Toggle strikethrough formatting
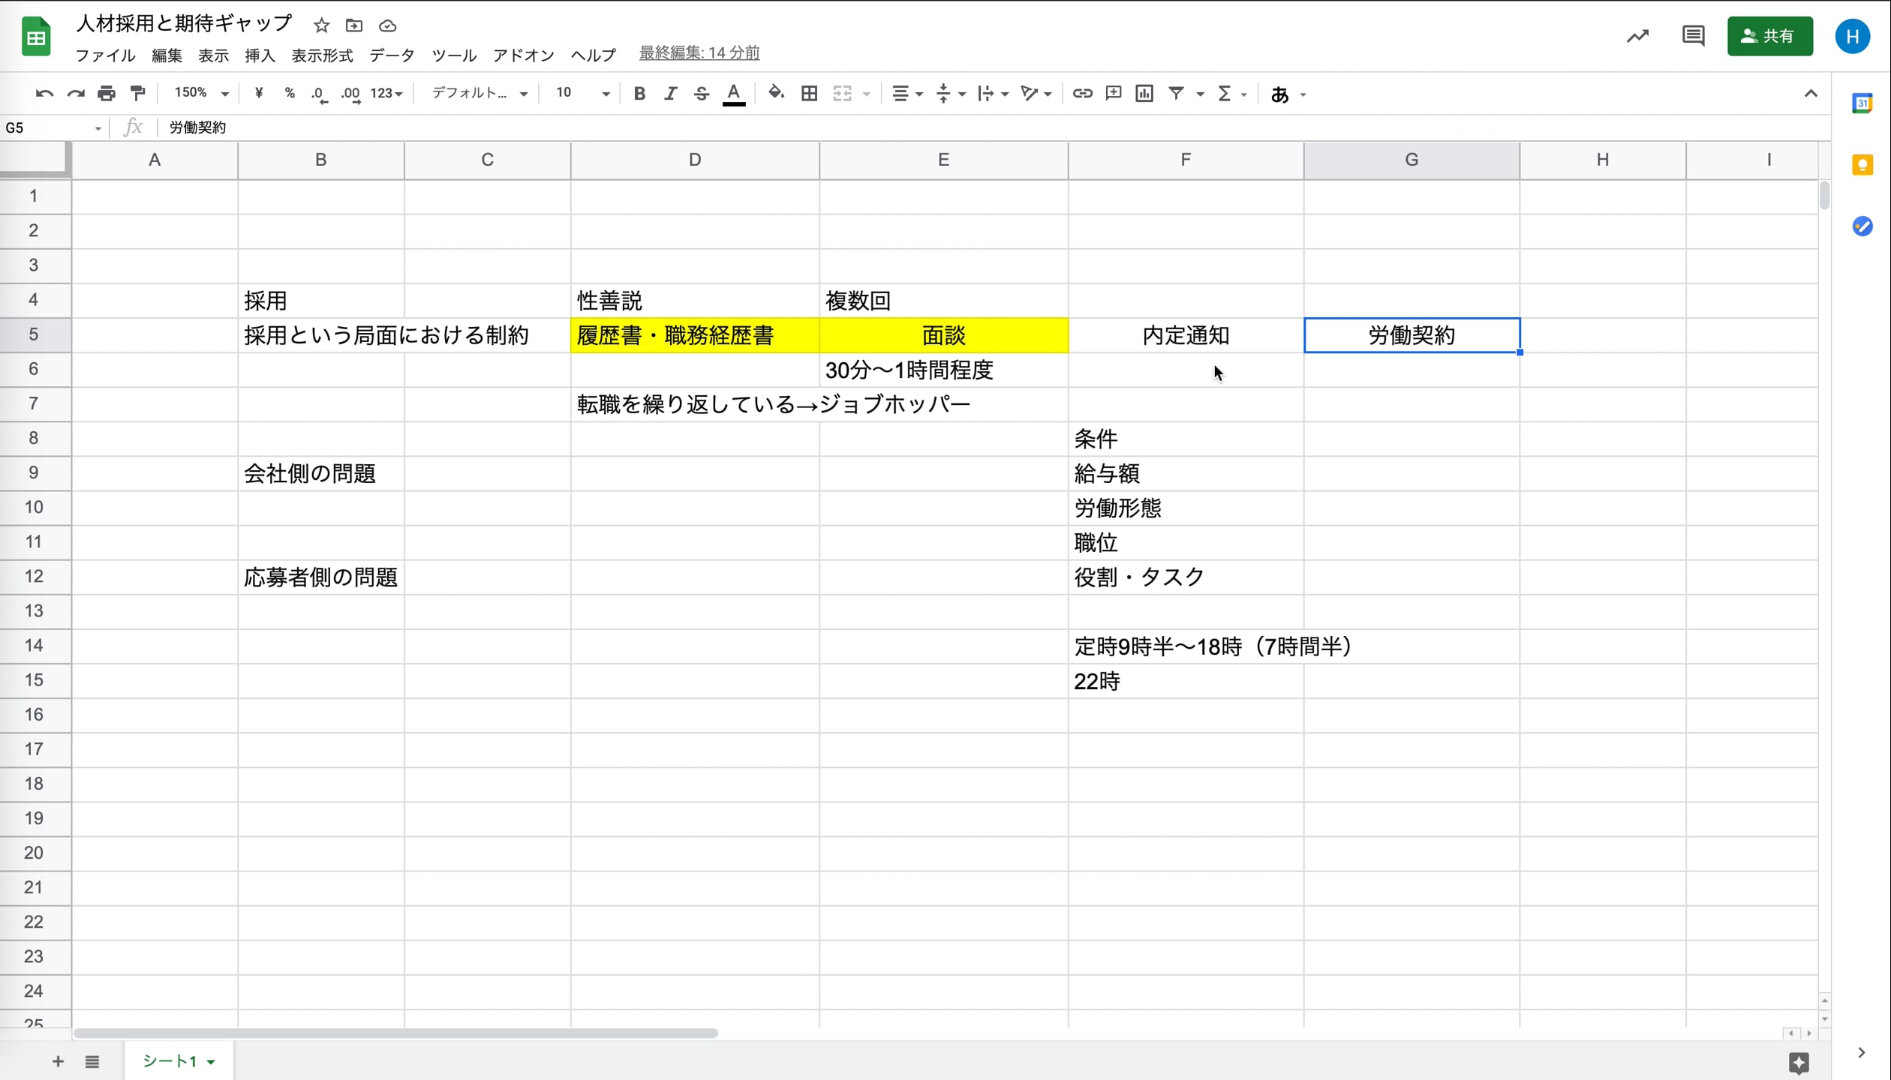The height and width of the screenshot is (1080, 1891). click(x=701, y=93)
